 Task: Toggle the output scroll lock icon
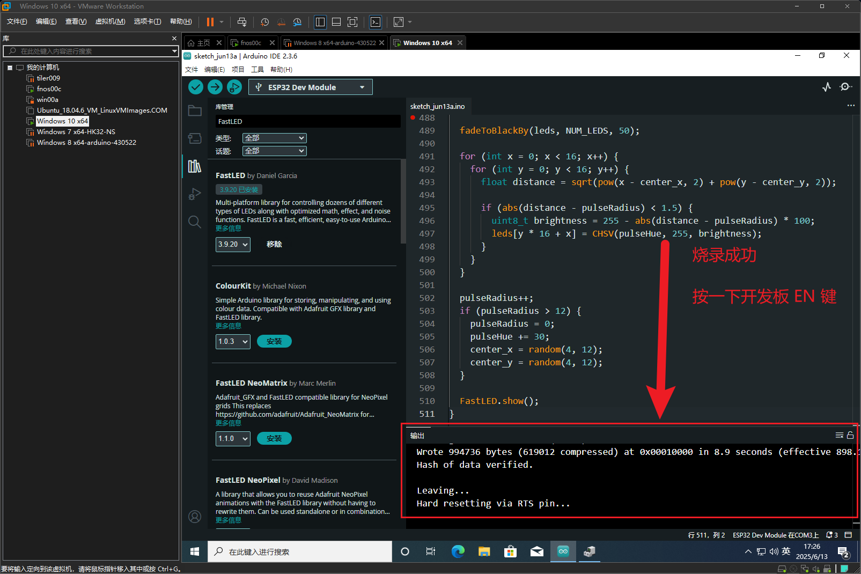[x=850, y=435]
